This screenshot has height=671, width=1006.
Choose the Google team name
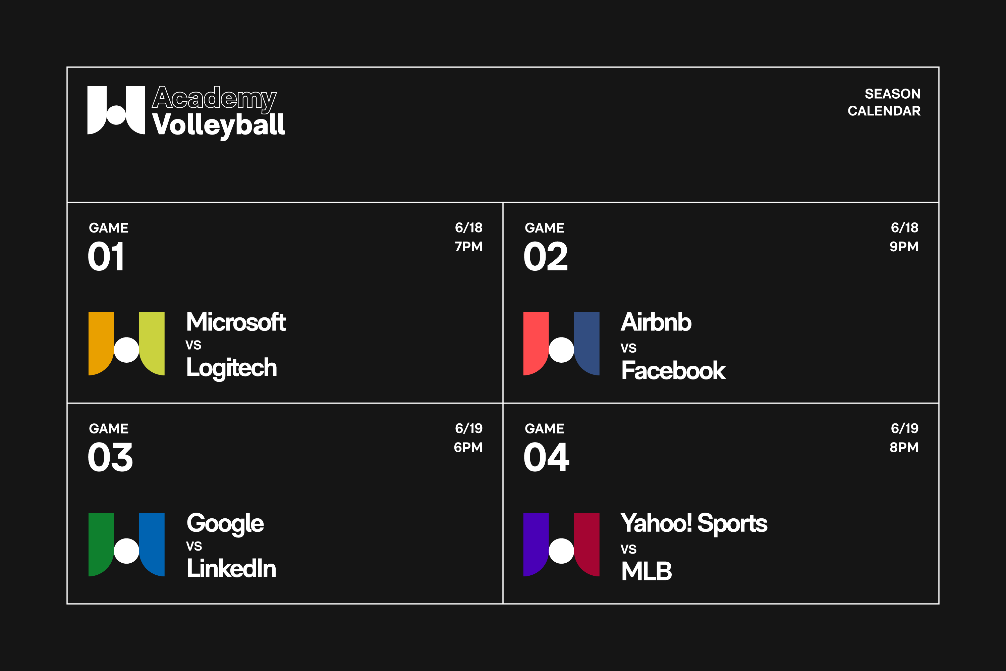[225, 523]
